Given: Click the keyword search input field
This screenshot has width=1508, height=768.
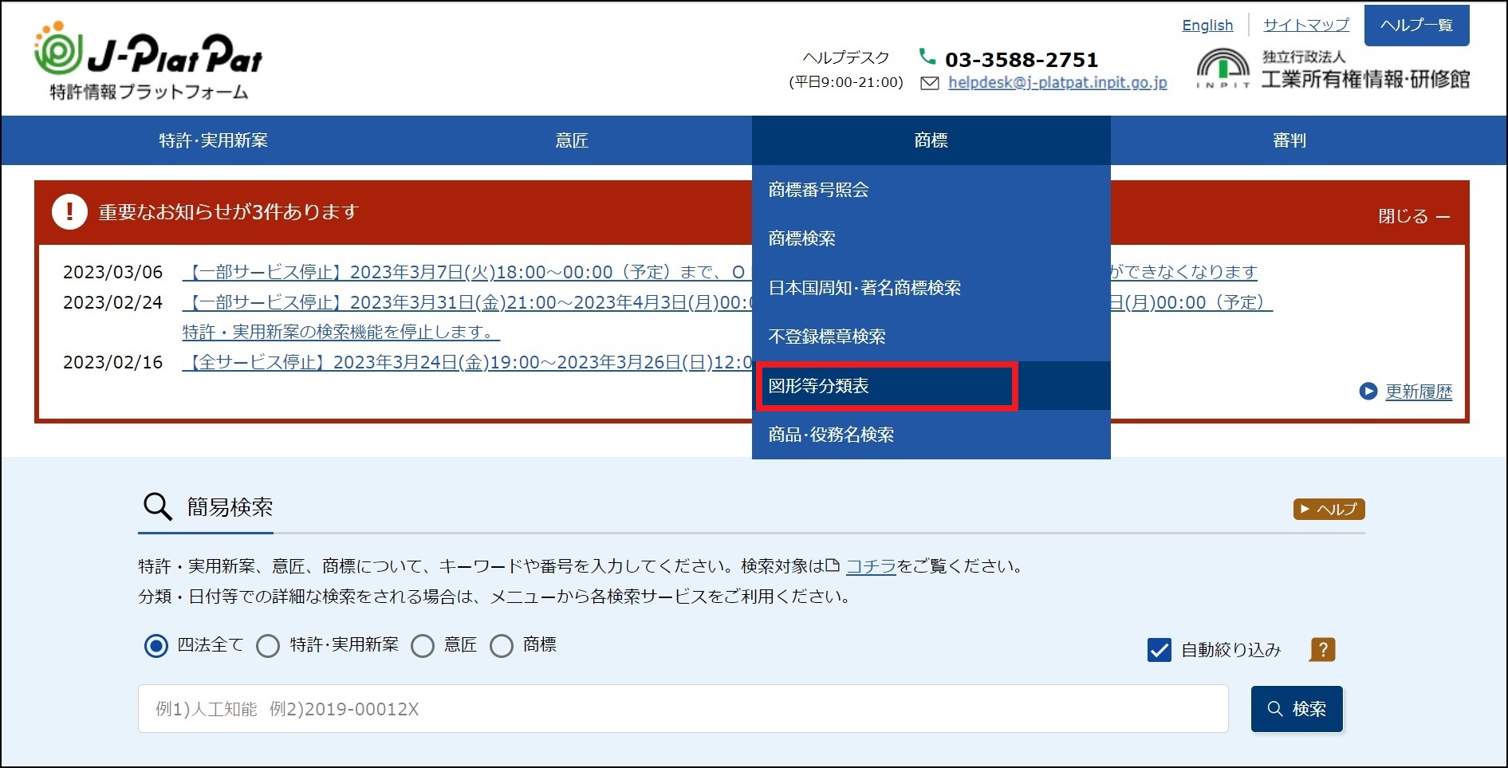Looking at the screenshot, I should [x=683, y=709].
